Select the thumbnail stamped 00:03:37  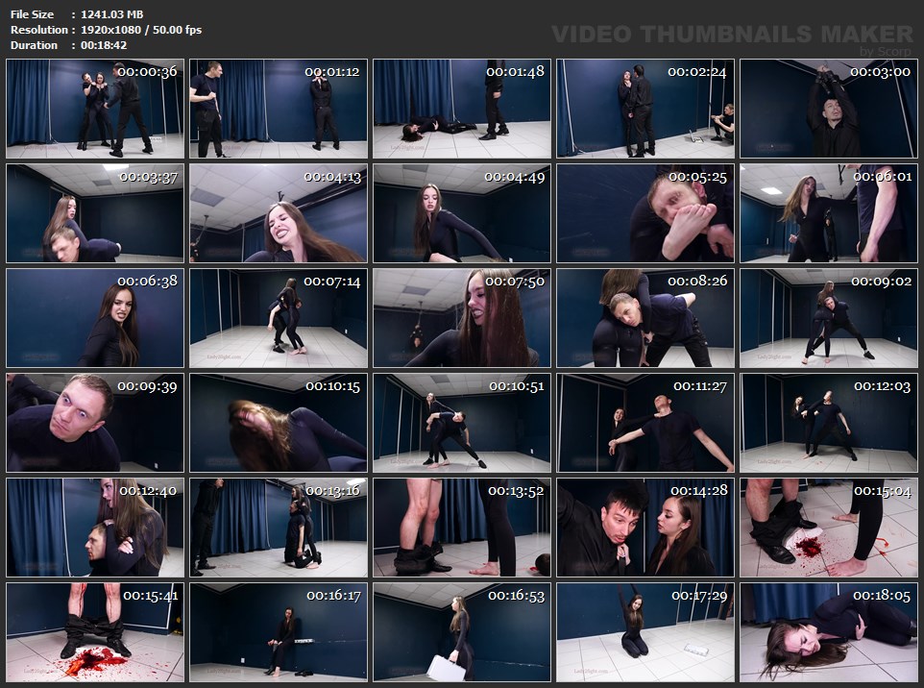click(x=95, y=213)
